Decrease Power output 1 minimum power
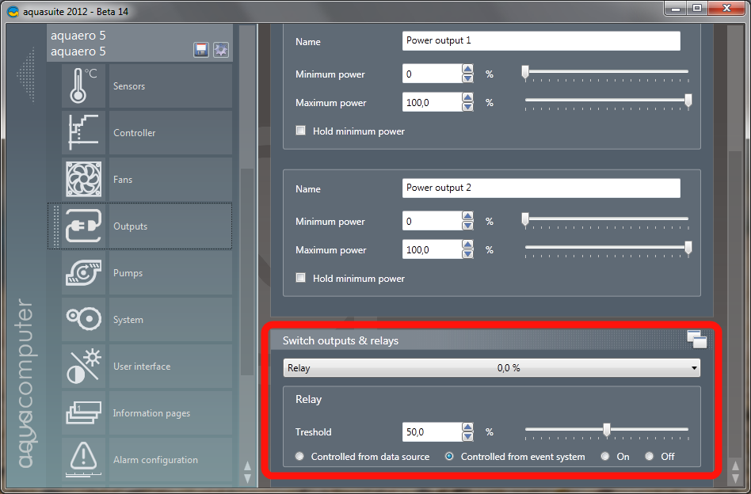This screenshot has width=751, height=494. pos(468,78)
